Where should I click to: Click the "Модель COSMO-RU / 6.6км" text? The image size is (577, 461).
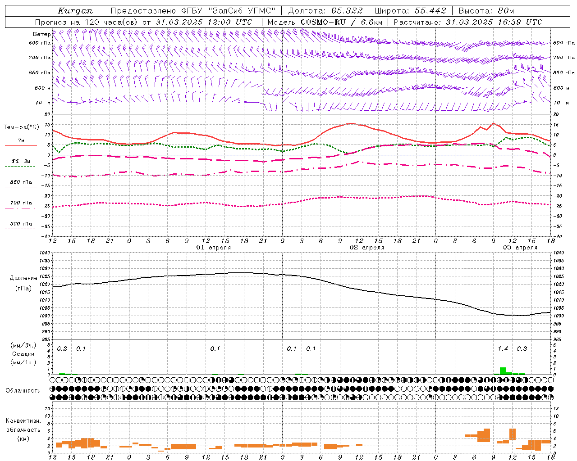click(x=325, y=22)
